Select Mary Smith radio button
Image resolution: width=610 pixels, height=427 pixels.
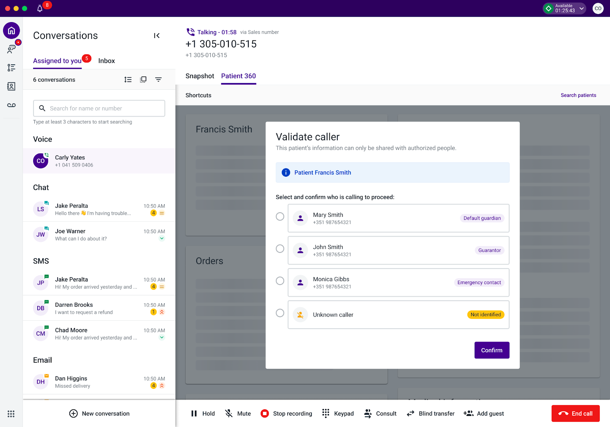280,216
